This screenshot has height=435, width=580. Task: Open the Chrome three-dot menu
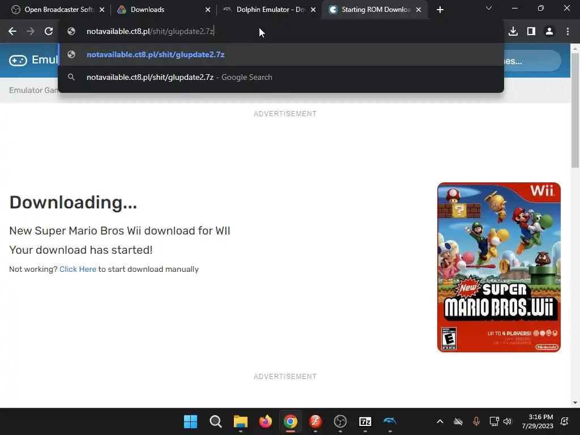point(568,32)
